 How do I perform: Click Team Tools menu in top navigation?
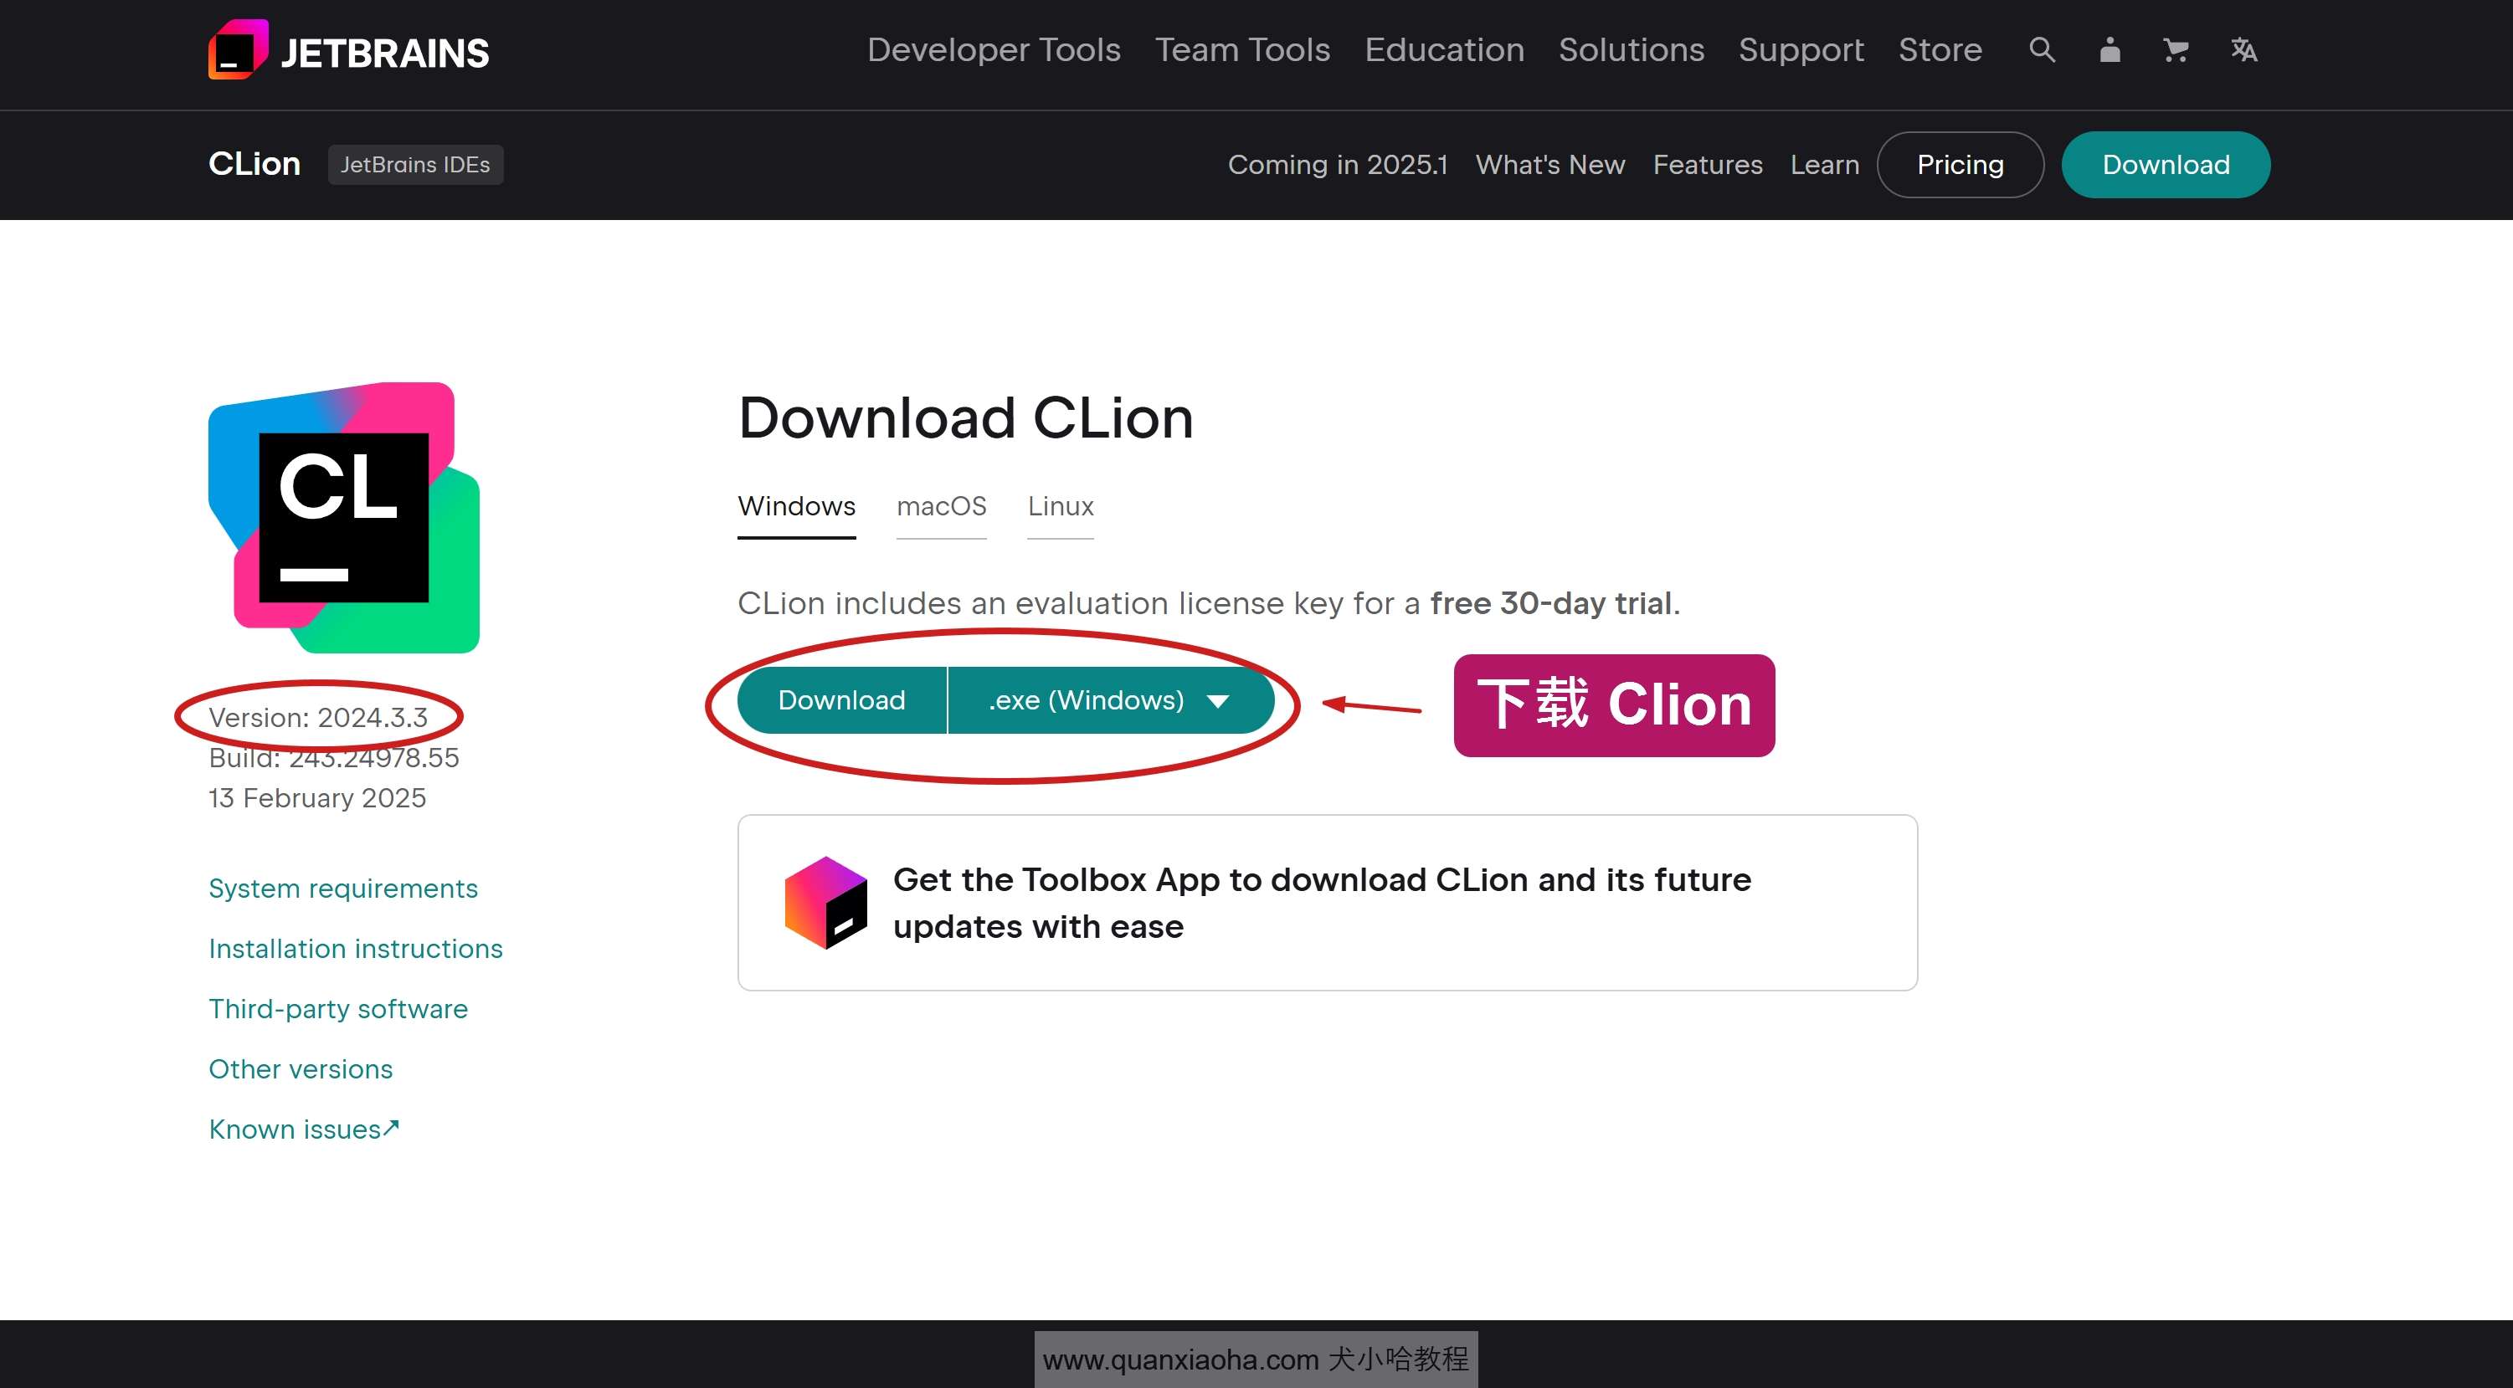pyautogui.click(x=1243, y=49)
